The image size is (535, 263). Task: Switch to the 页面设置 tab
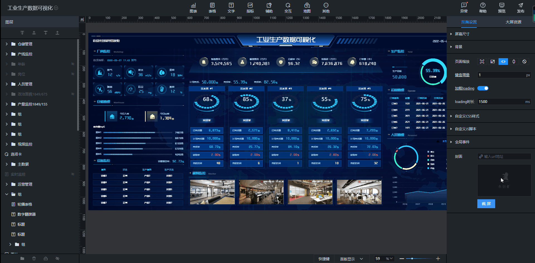(x=469, y=22)
